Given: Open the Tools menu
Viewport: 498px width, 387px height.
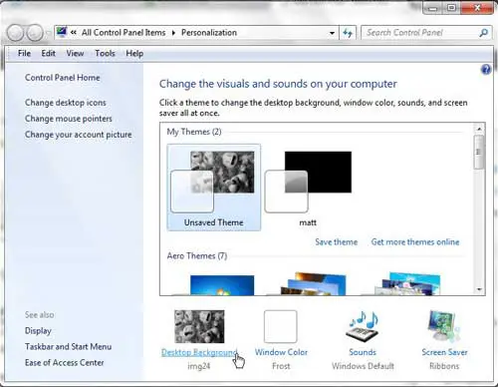Looking at the screenshot, I should click(x=105, y=53).
